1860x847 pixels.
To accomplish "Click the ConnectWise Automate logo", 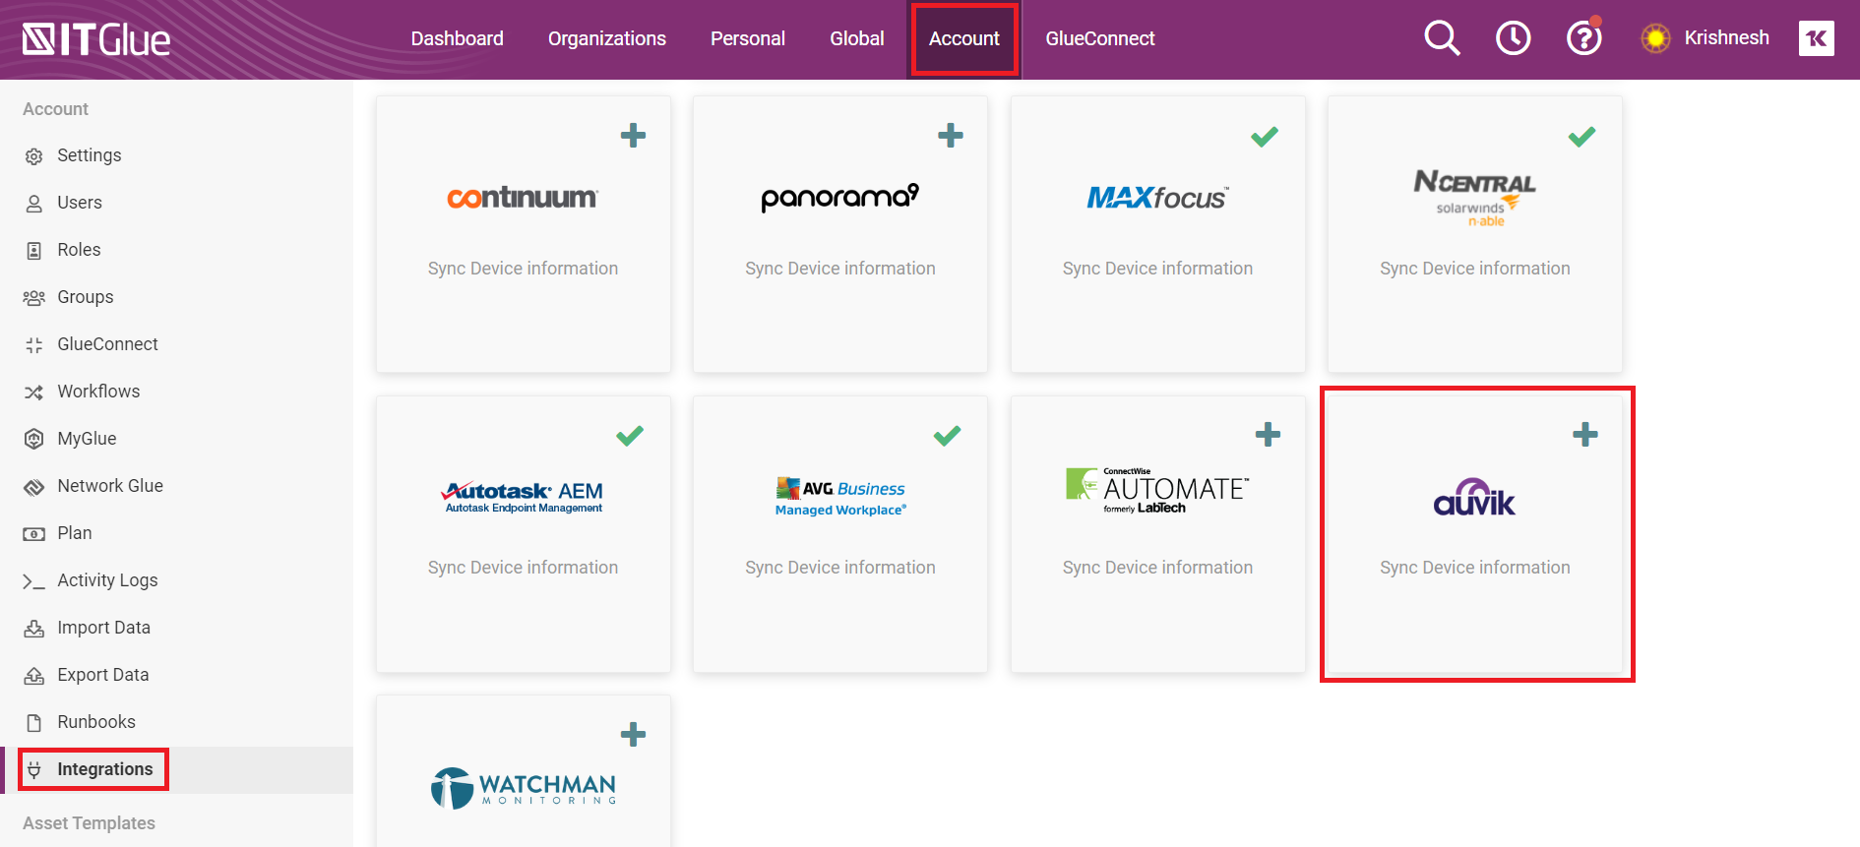I will [1157, 490].
